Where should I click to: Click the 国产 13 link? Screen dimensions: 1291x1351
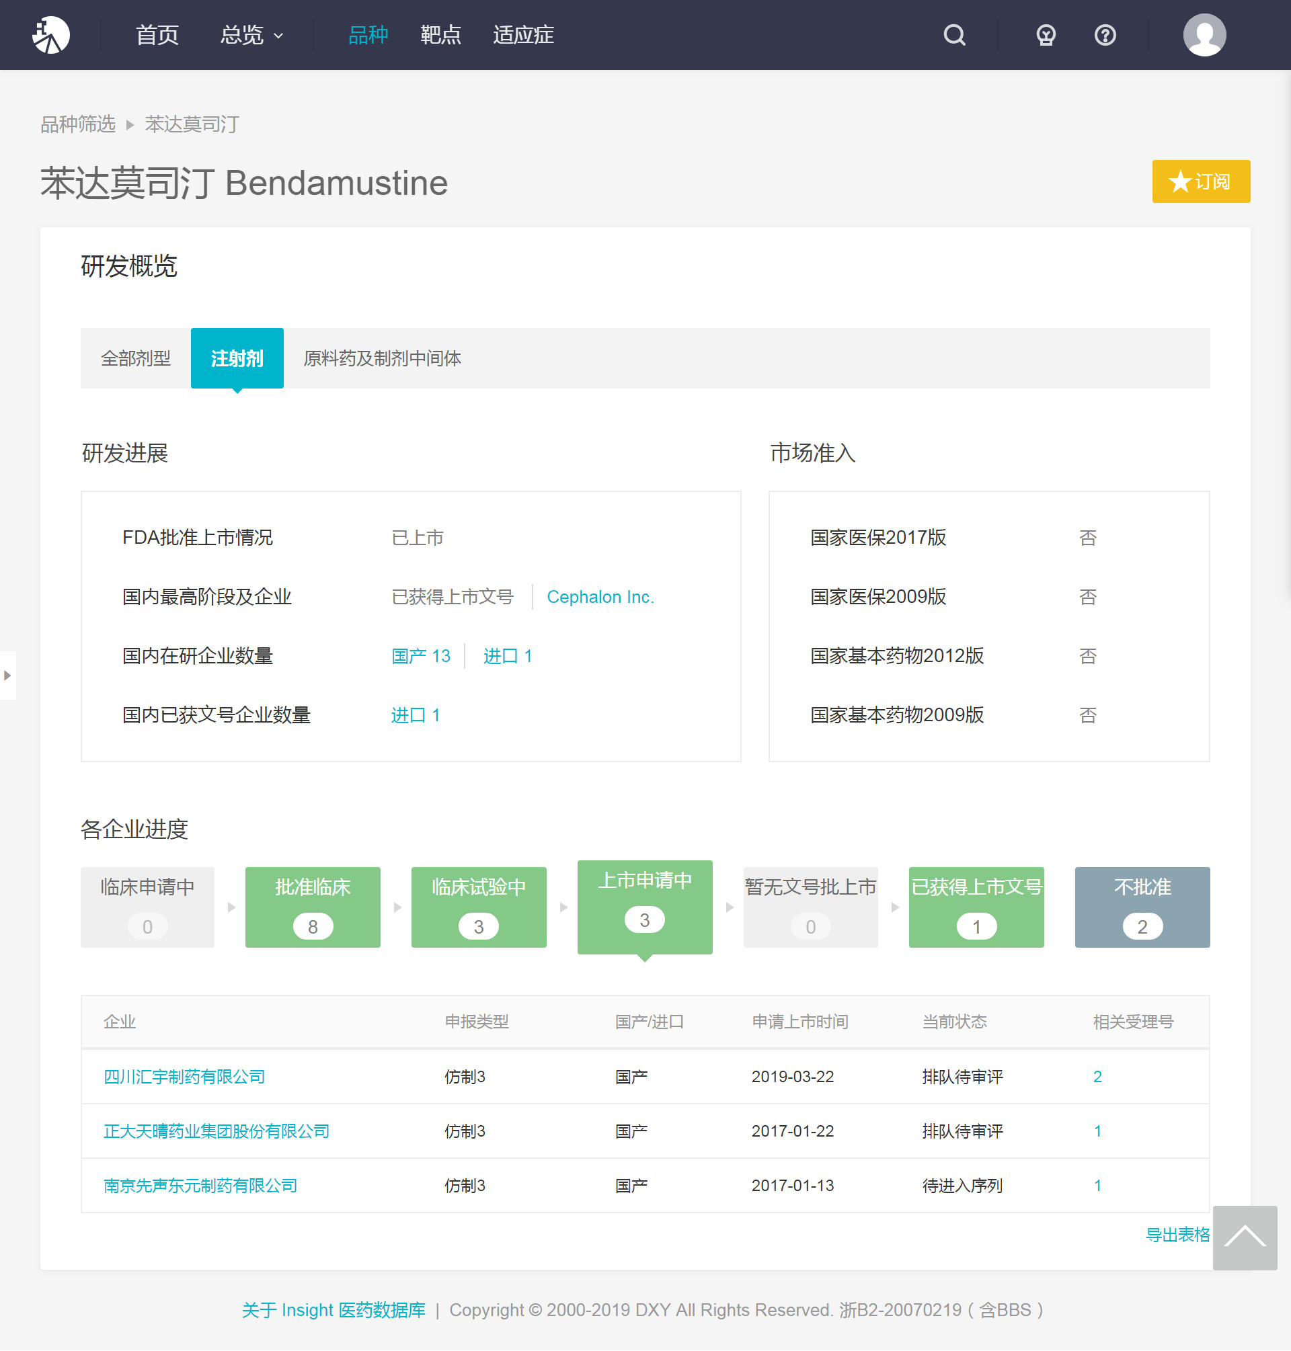click(x=420, y=656)
